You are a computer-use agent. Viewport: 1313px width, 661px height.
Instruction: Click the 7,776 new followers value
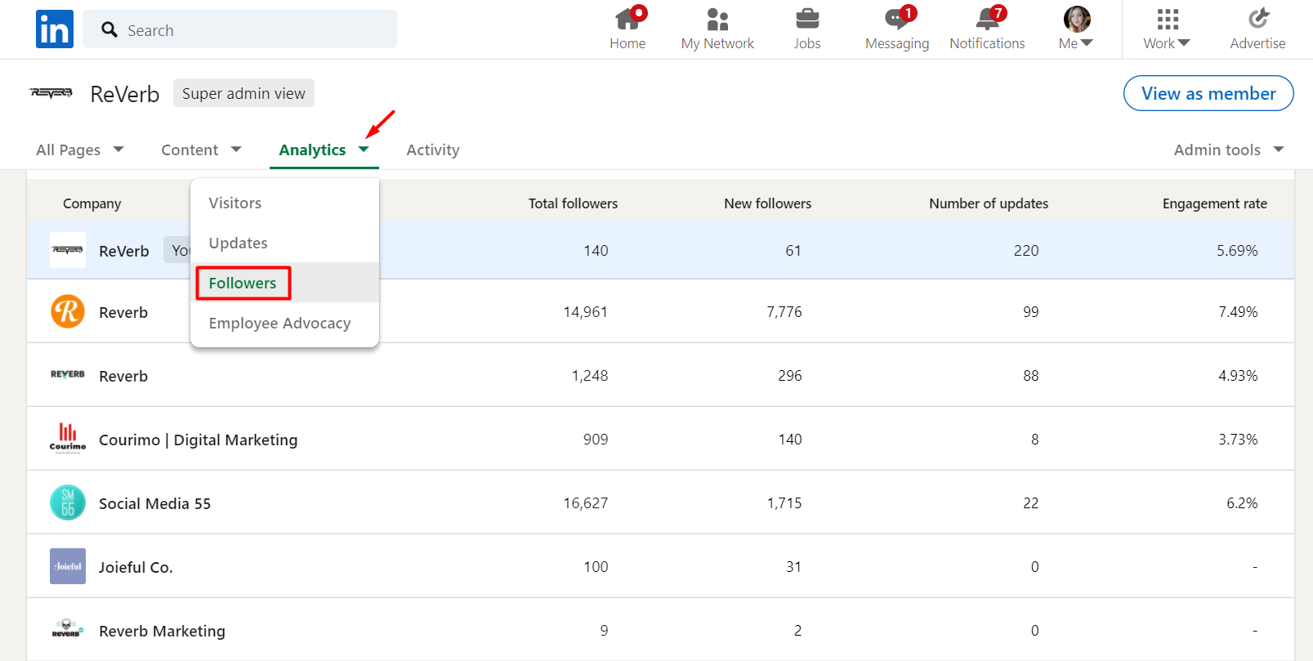pos(784,311)
